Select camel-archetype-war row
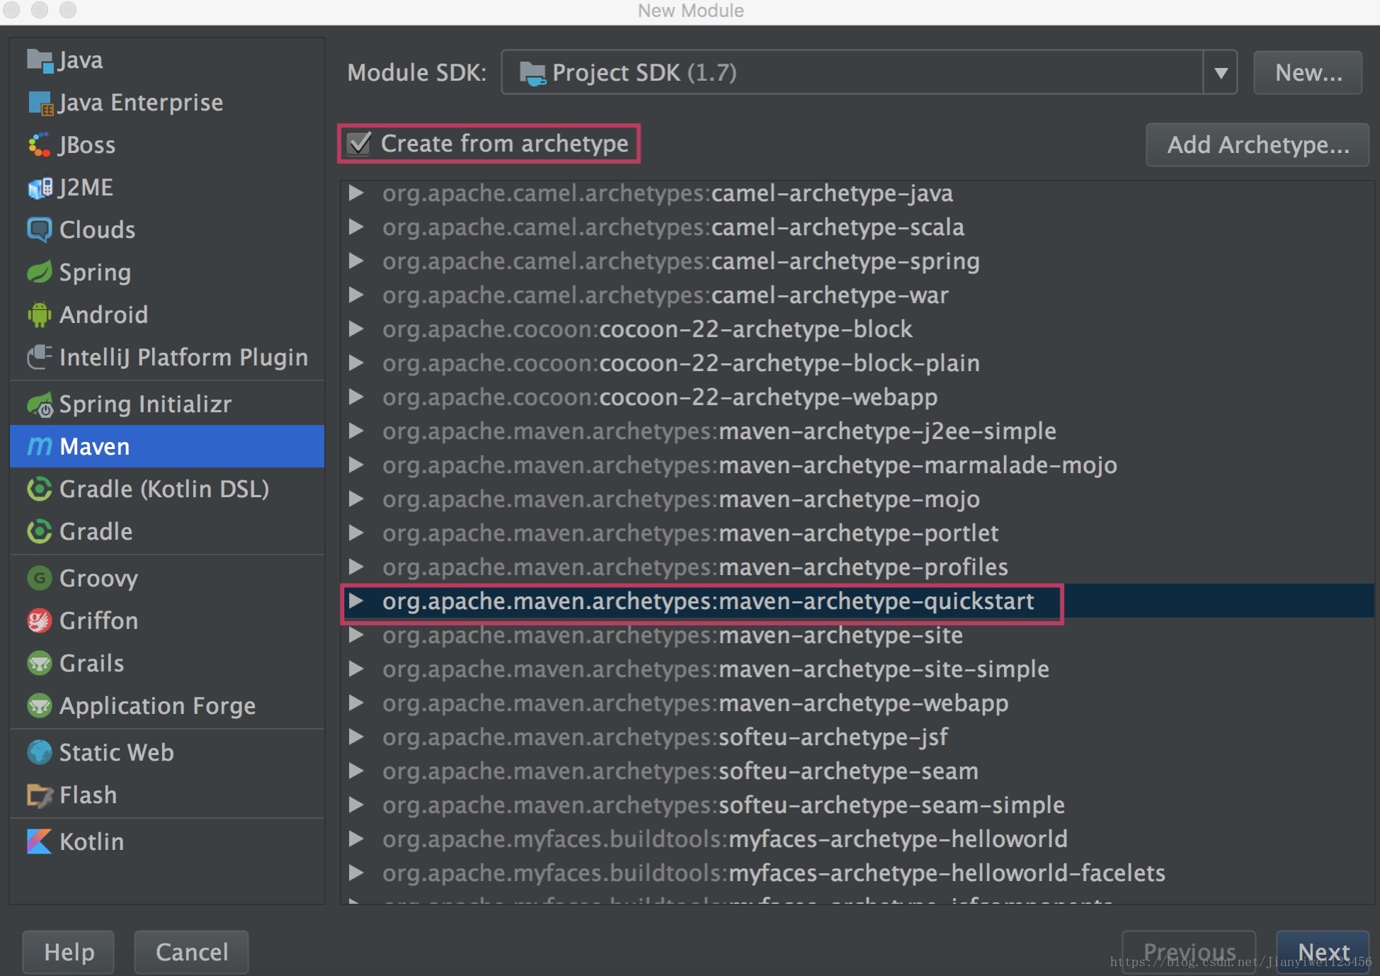Screen dimensions: 1380x976 click(857, 295)
